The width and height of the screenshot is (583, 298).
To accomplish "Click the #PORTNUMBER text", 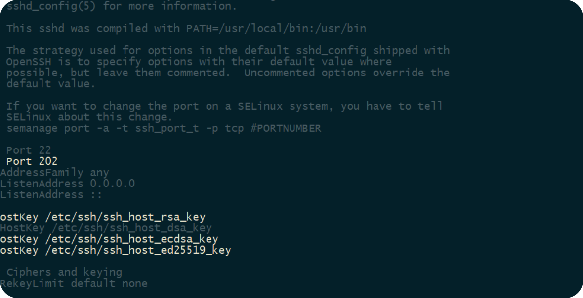I will (286, 128).
